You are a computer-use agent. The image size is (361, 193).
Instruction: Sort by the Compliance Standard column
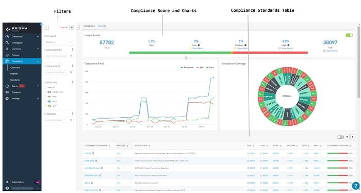(x=97, y=146)
